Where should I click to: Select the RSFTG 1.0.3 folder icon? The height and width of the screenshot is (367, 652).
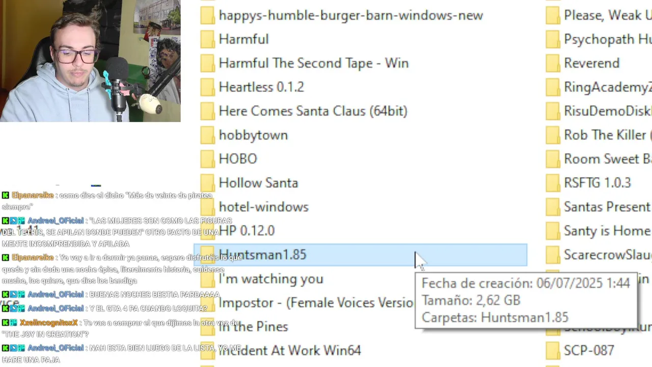(x=553, y=183)
